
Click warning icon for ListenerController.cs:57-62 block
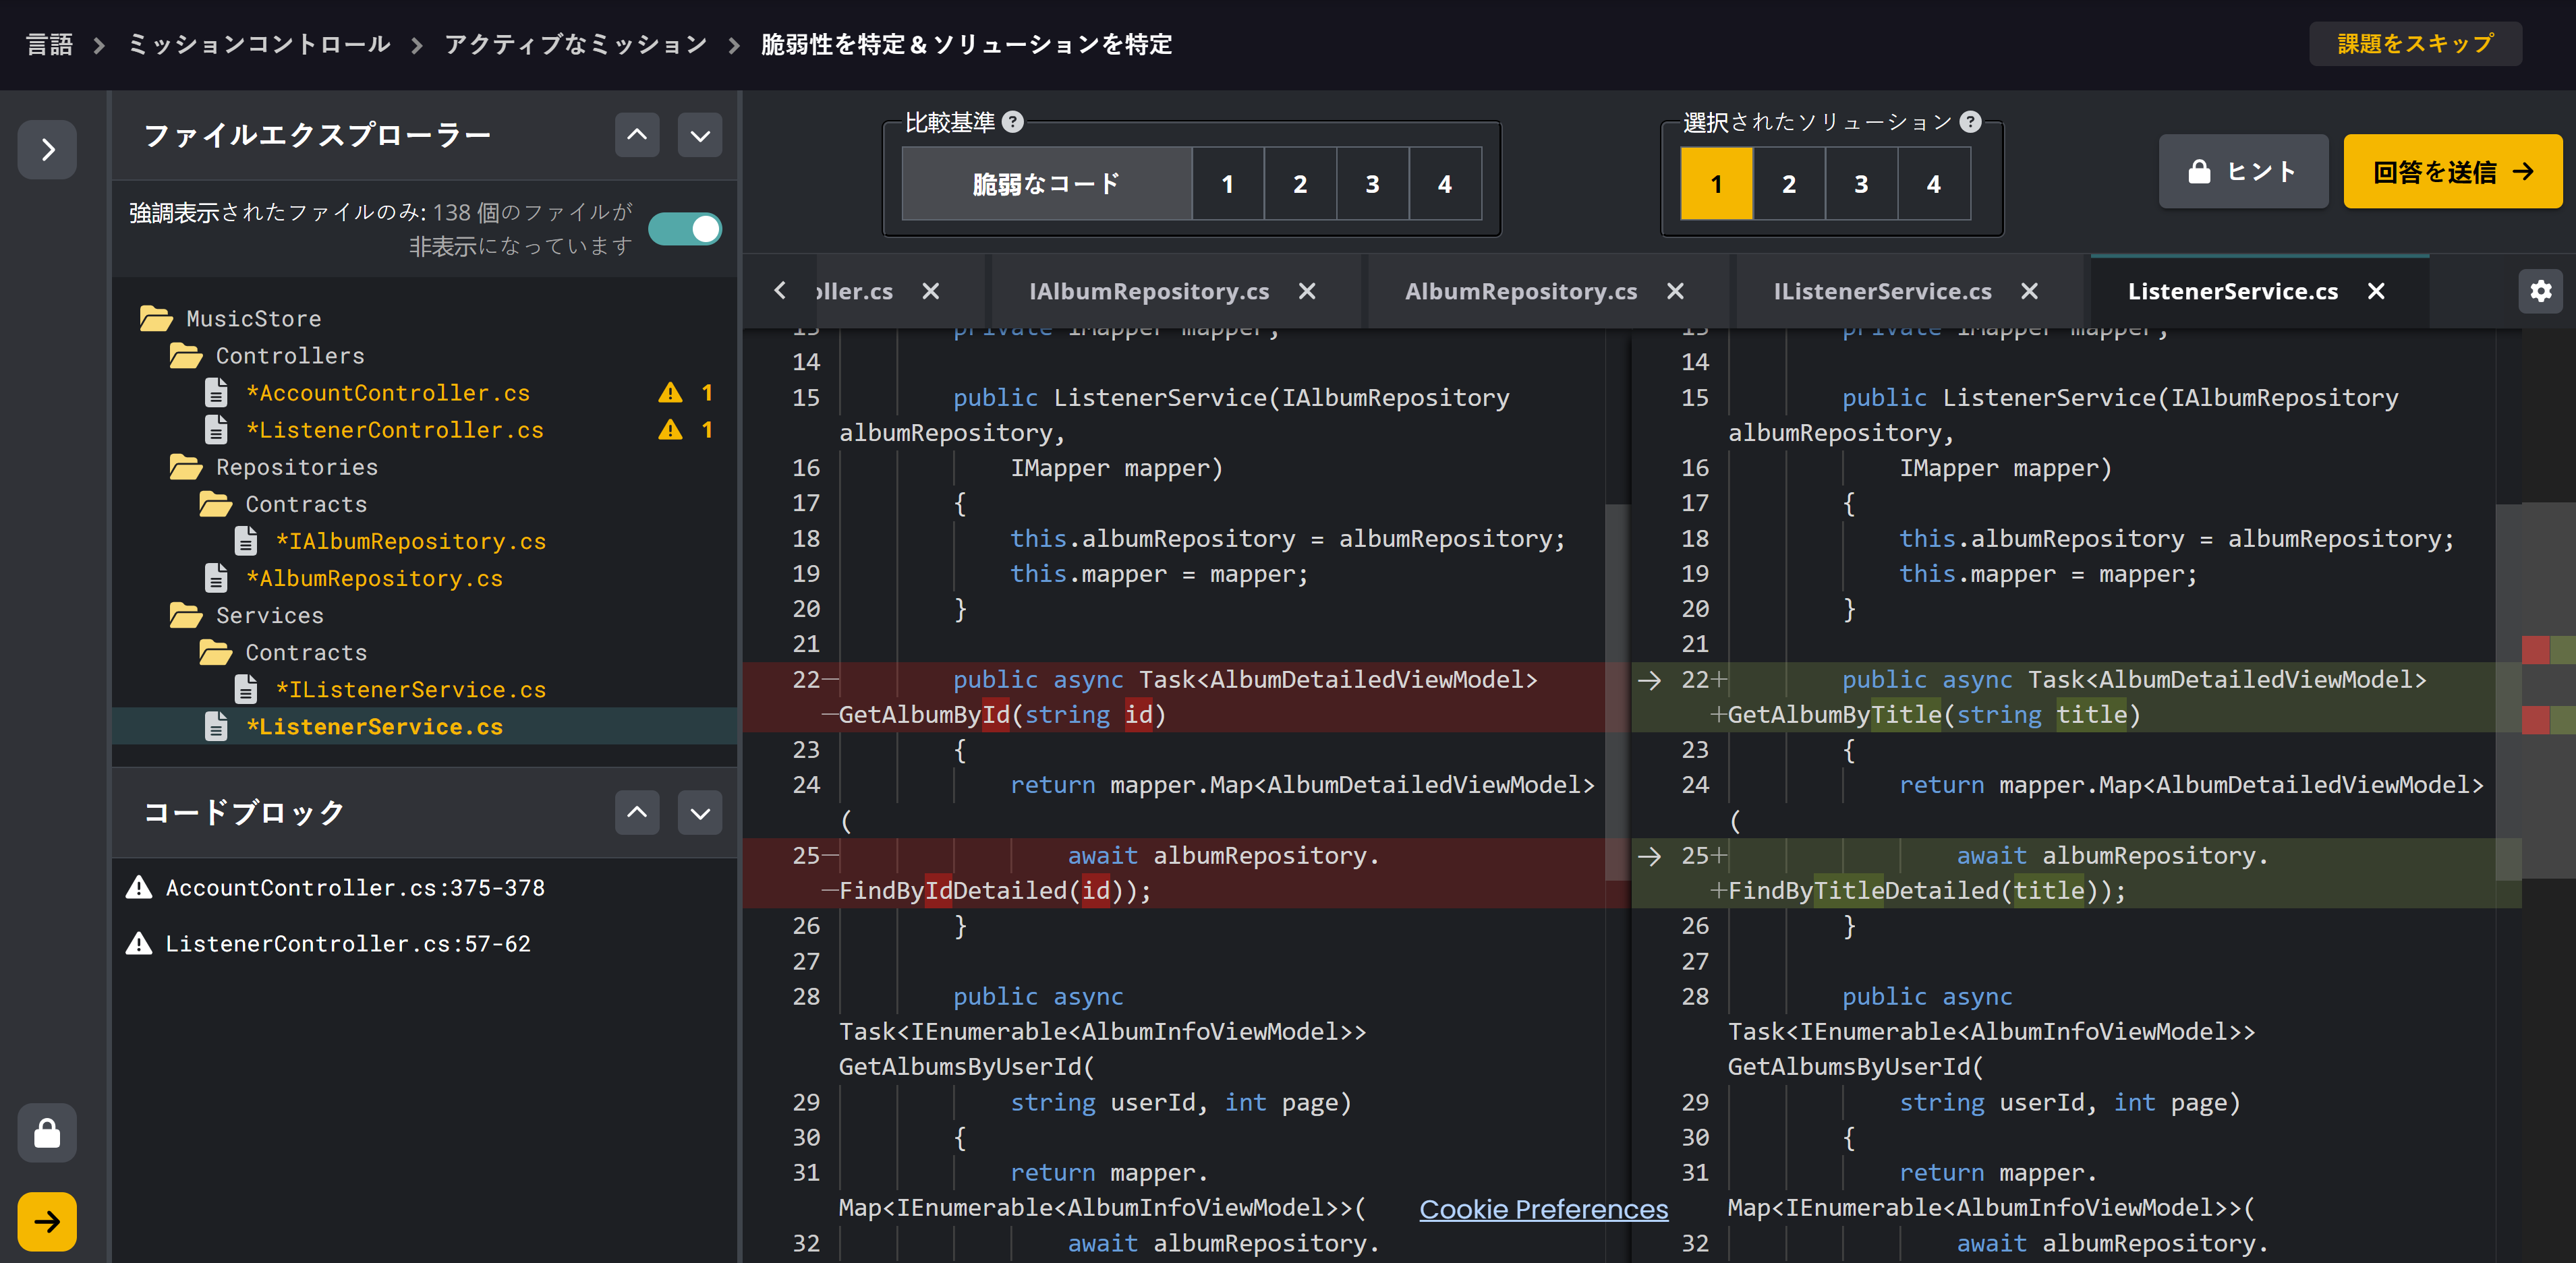pos(139,943)
